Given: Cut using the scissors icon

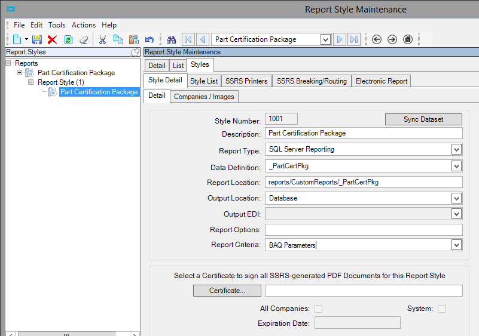Looking at the screenshot, I should coord(102,39).
